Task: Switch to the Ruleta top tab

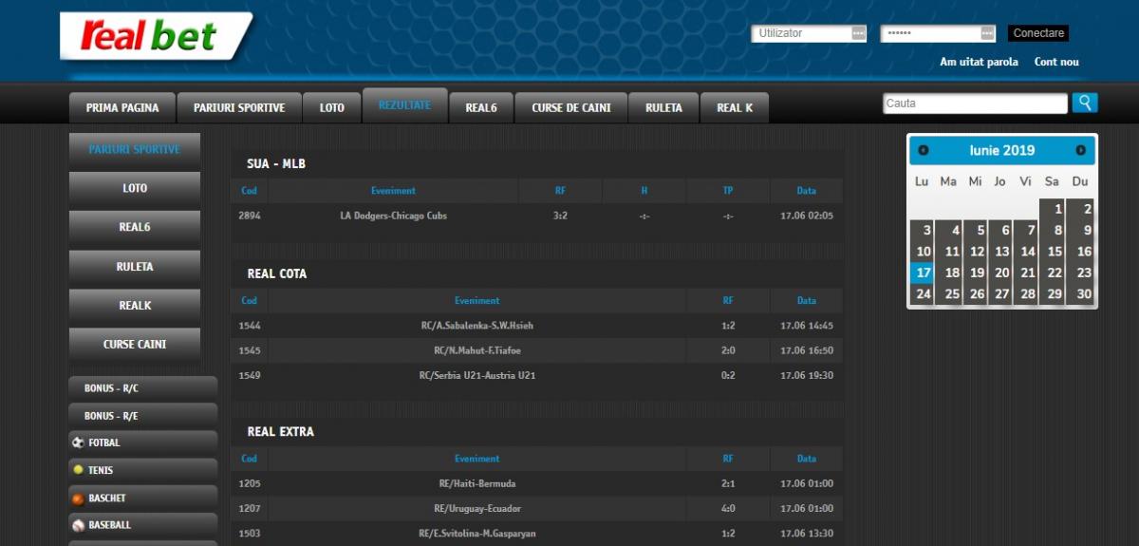Action: (x=663, y=107)
